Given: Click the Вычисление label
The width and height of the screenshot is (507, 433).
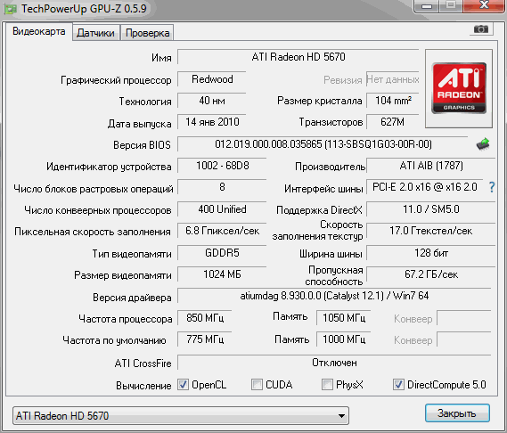Looking at the screenshot, I should (x=143, y=386).
